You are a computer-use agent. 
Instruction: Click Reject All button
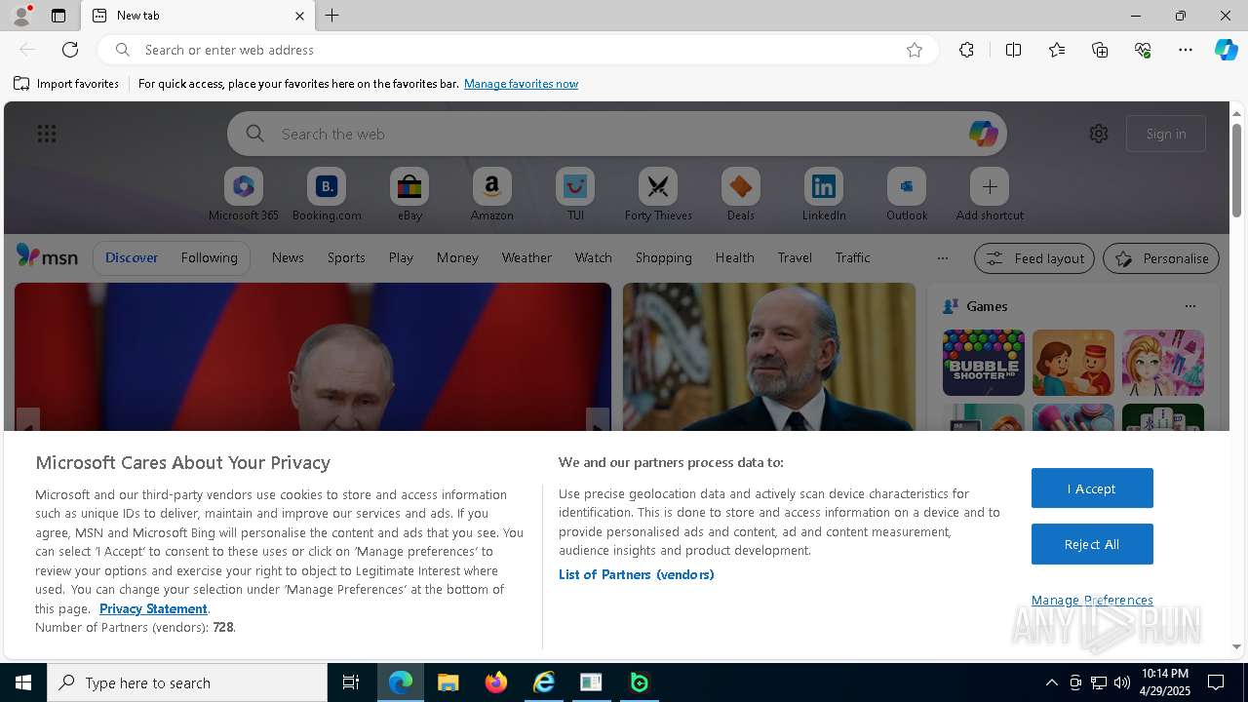1092,544
